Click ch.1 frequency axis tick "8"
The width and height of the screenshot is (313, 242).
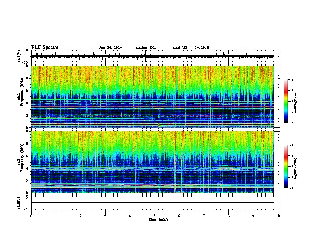pos(28,78)
